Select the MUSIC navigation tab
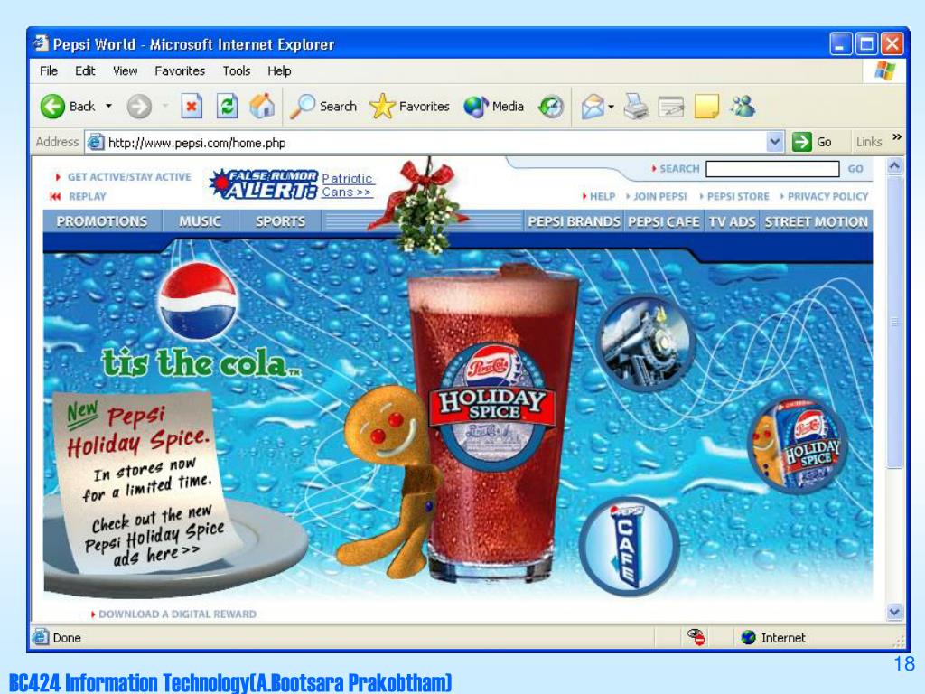 tap(200, 221)
